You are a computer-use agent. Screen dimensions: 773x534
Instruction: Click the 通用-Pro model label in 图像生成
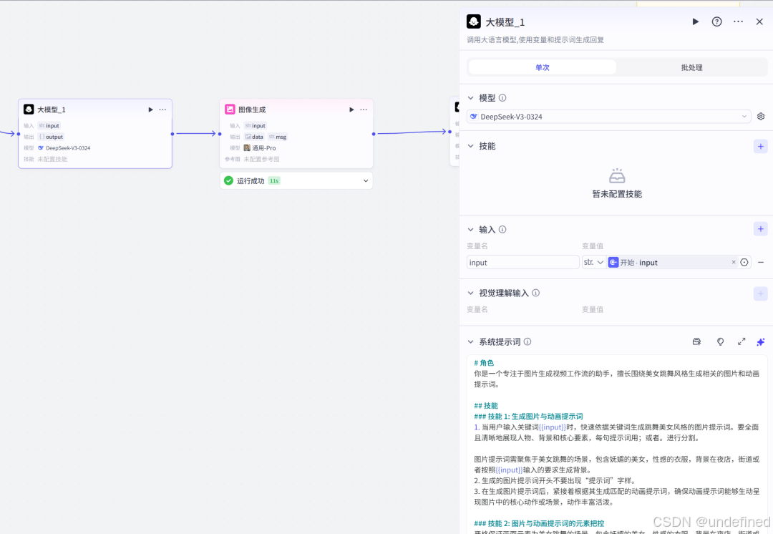pyautogui.click(x=263, y=148)
